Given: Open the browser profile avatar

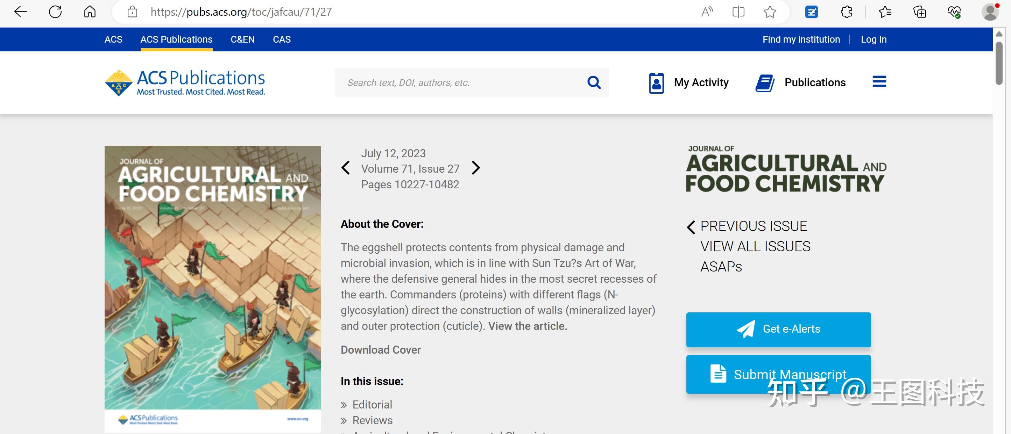Looking at the screenshot, I should pyautogui.click(x=990, y=12).
